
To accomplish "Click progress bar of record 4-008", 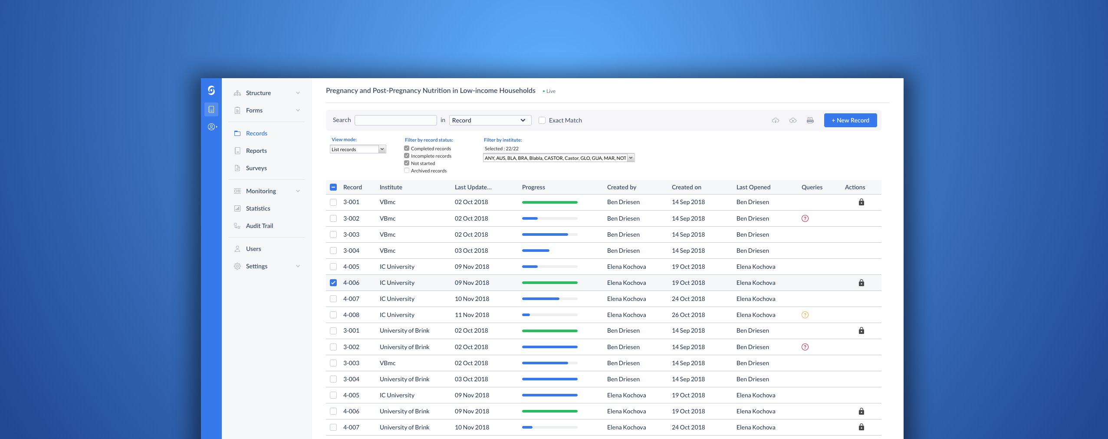I will click(550, 315).
